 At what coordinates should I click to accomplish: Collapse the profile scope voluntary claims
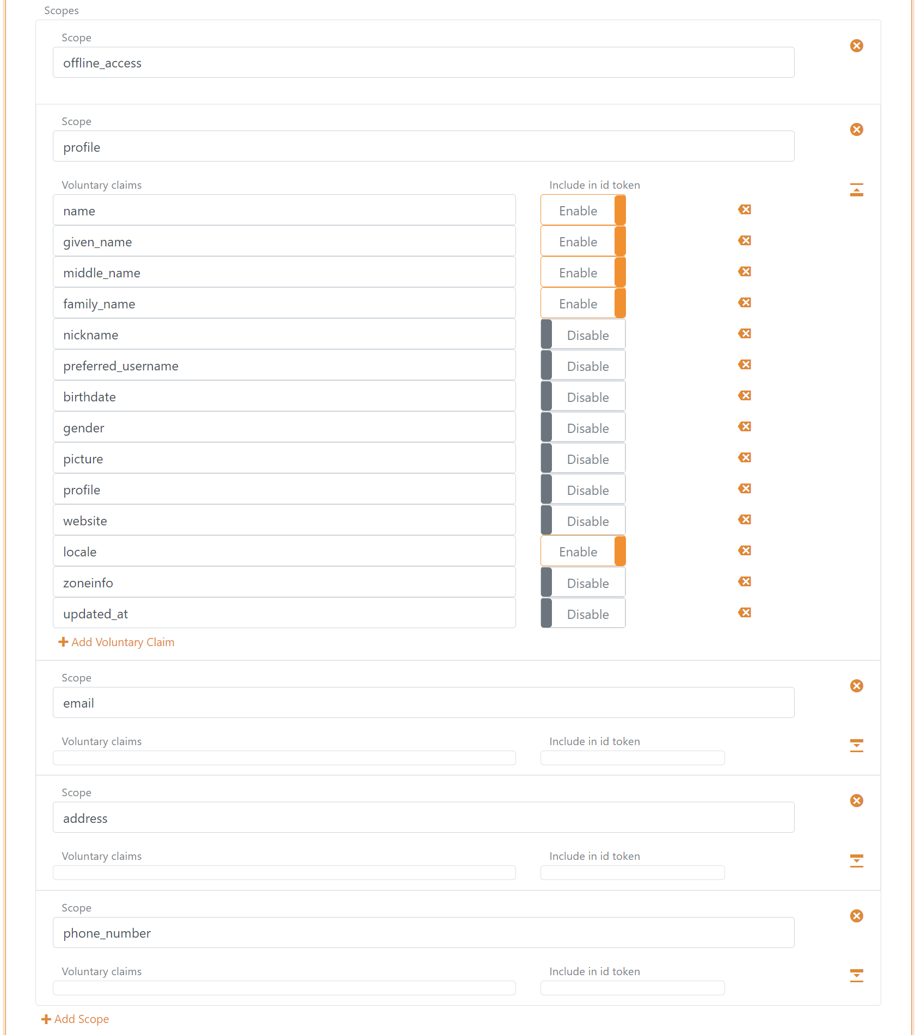click(x=856, y=190)
